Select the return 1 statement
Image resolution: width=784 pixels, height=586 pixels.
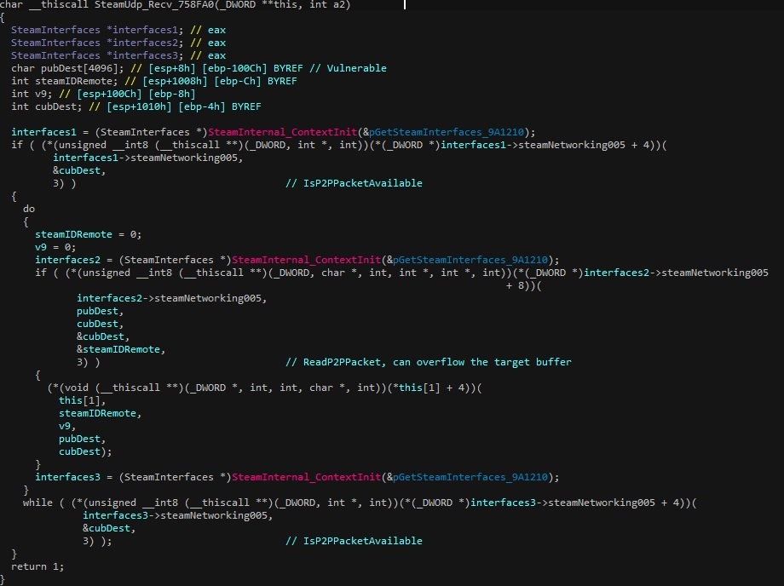35,566
